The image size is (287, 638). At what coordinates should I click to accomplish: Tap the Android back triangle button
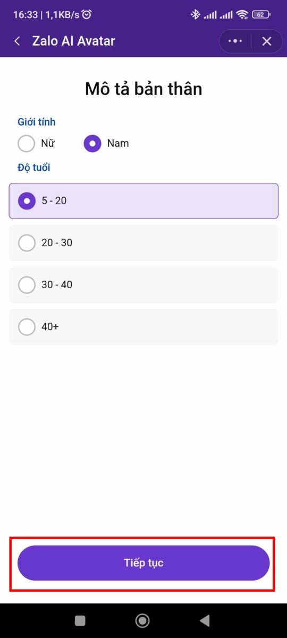coord(205,620)
